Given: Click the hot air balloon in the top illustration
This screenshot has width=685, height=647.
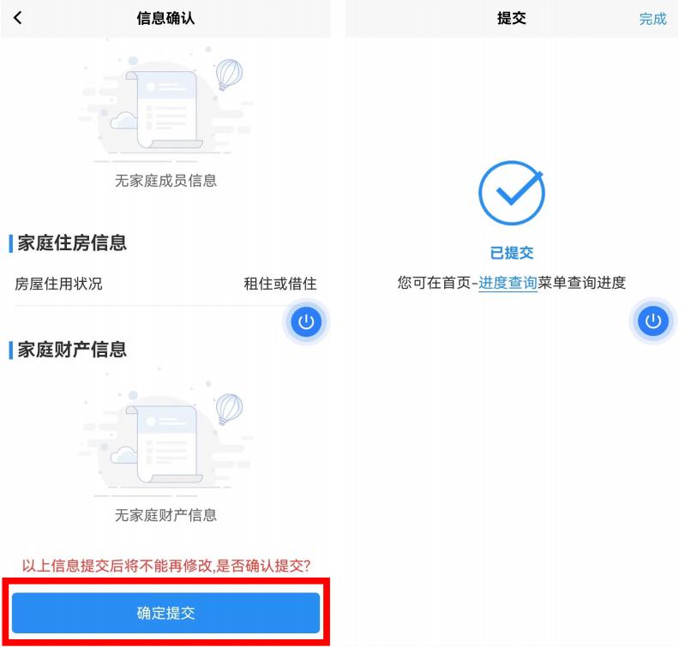Looking at the screenshot, I should pyautogui.click(x=230, y=75).
